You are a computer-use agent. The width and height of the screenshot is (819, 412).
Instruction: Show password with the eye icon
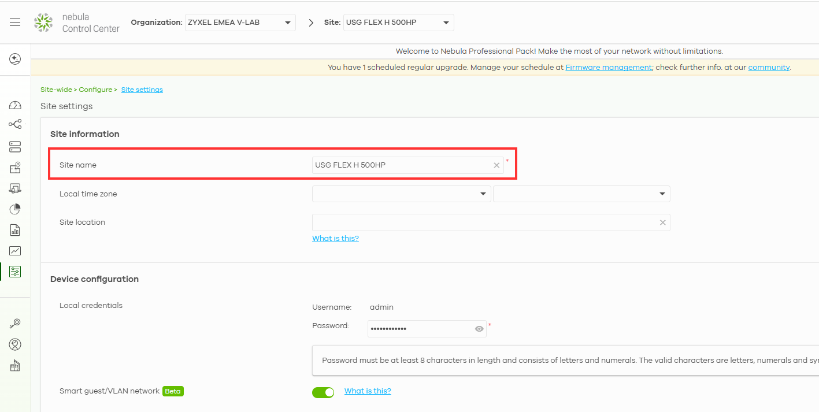(x=479, y=329)
